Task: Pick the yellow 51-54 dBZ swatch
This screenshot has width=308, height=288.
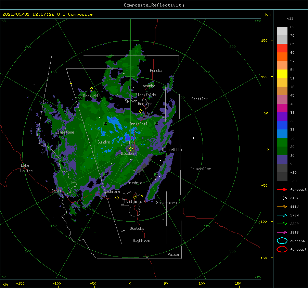Action: click(x=282, y=74)
